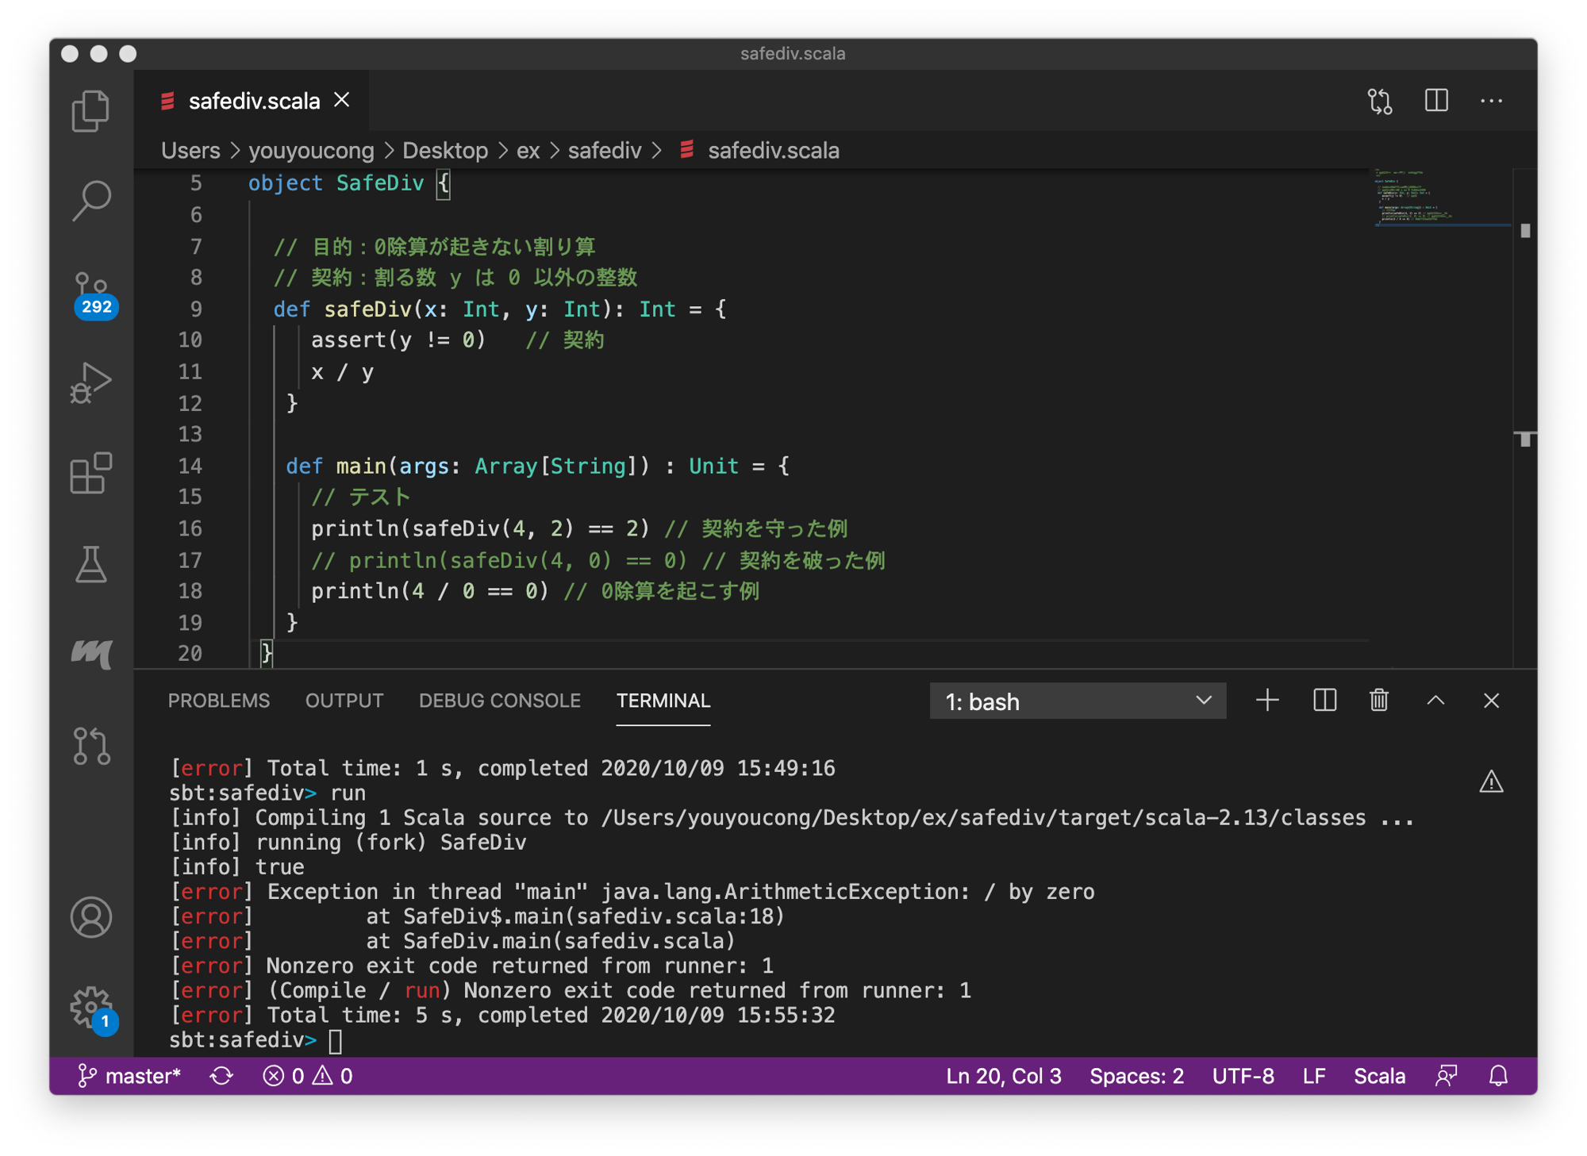Open the Extensions view icon
Screen dimensions: 1587x1156
[91, 474]
